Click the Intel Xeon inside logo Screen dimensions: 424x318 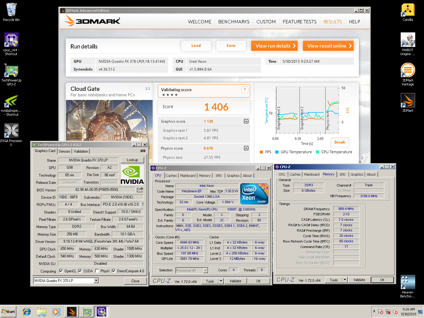pos(254,194)
